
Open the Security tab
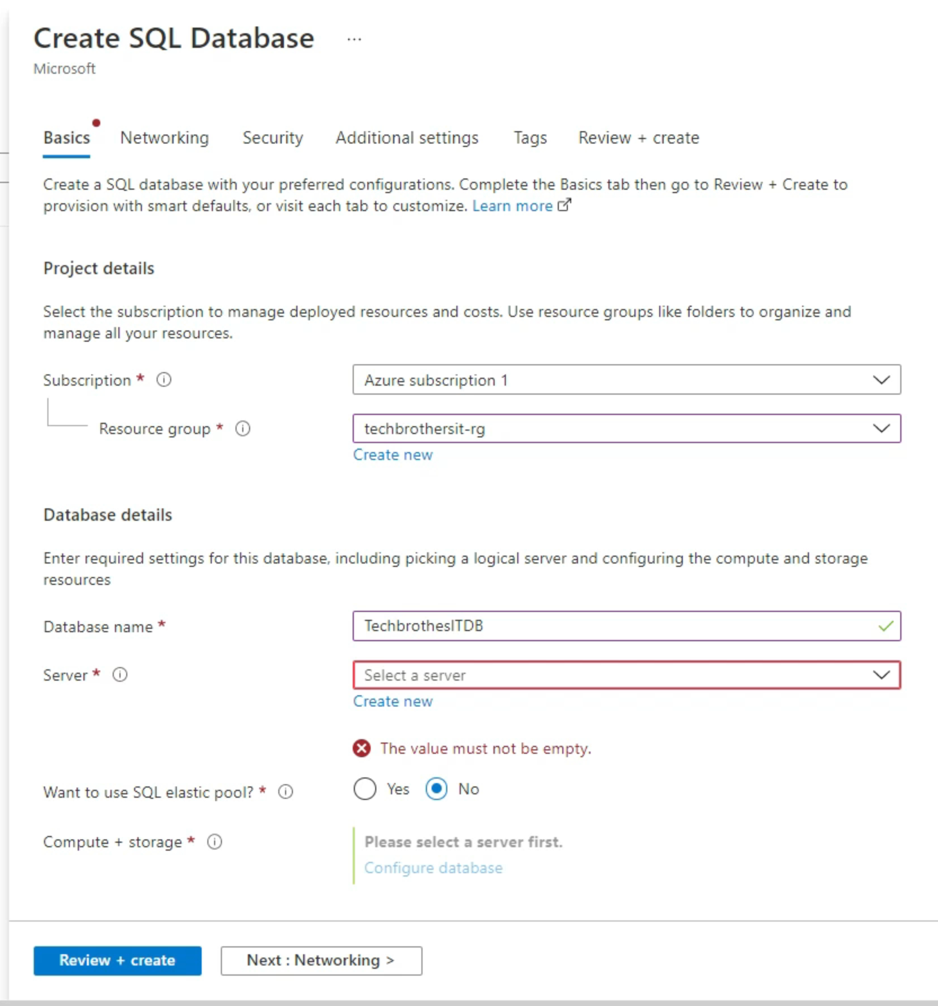point(273,138)
